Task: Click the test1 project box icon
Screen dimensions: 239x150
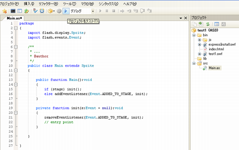Action: [194, 31]
